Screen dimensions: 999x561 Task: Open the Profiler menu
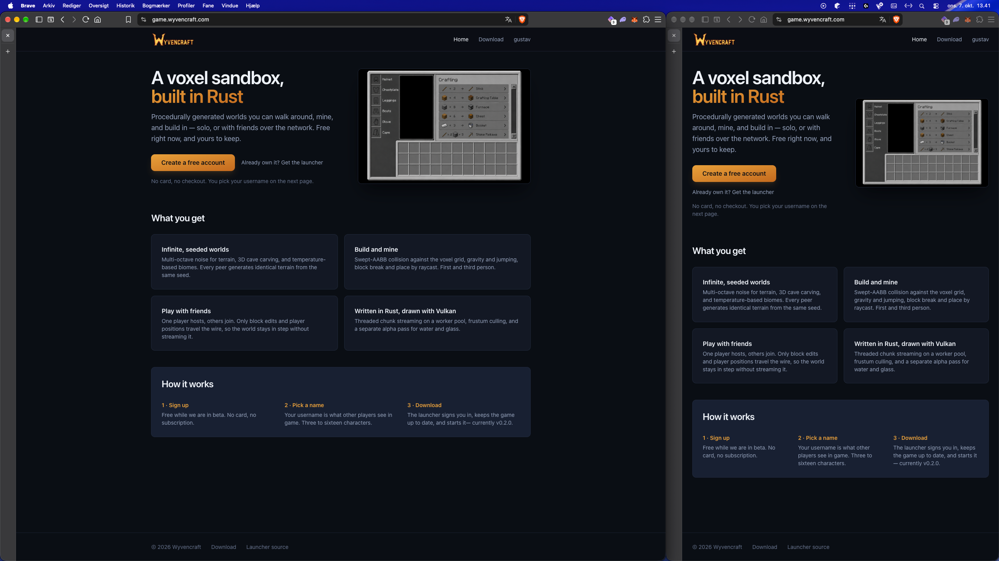coord(186,6)
